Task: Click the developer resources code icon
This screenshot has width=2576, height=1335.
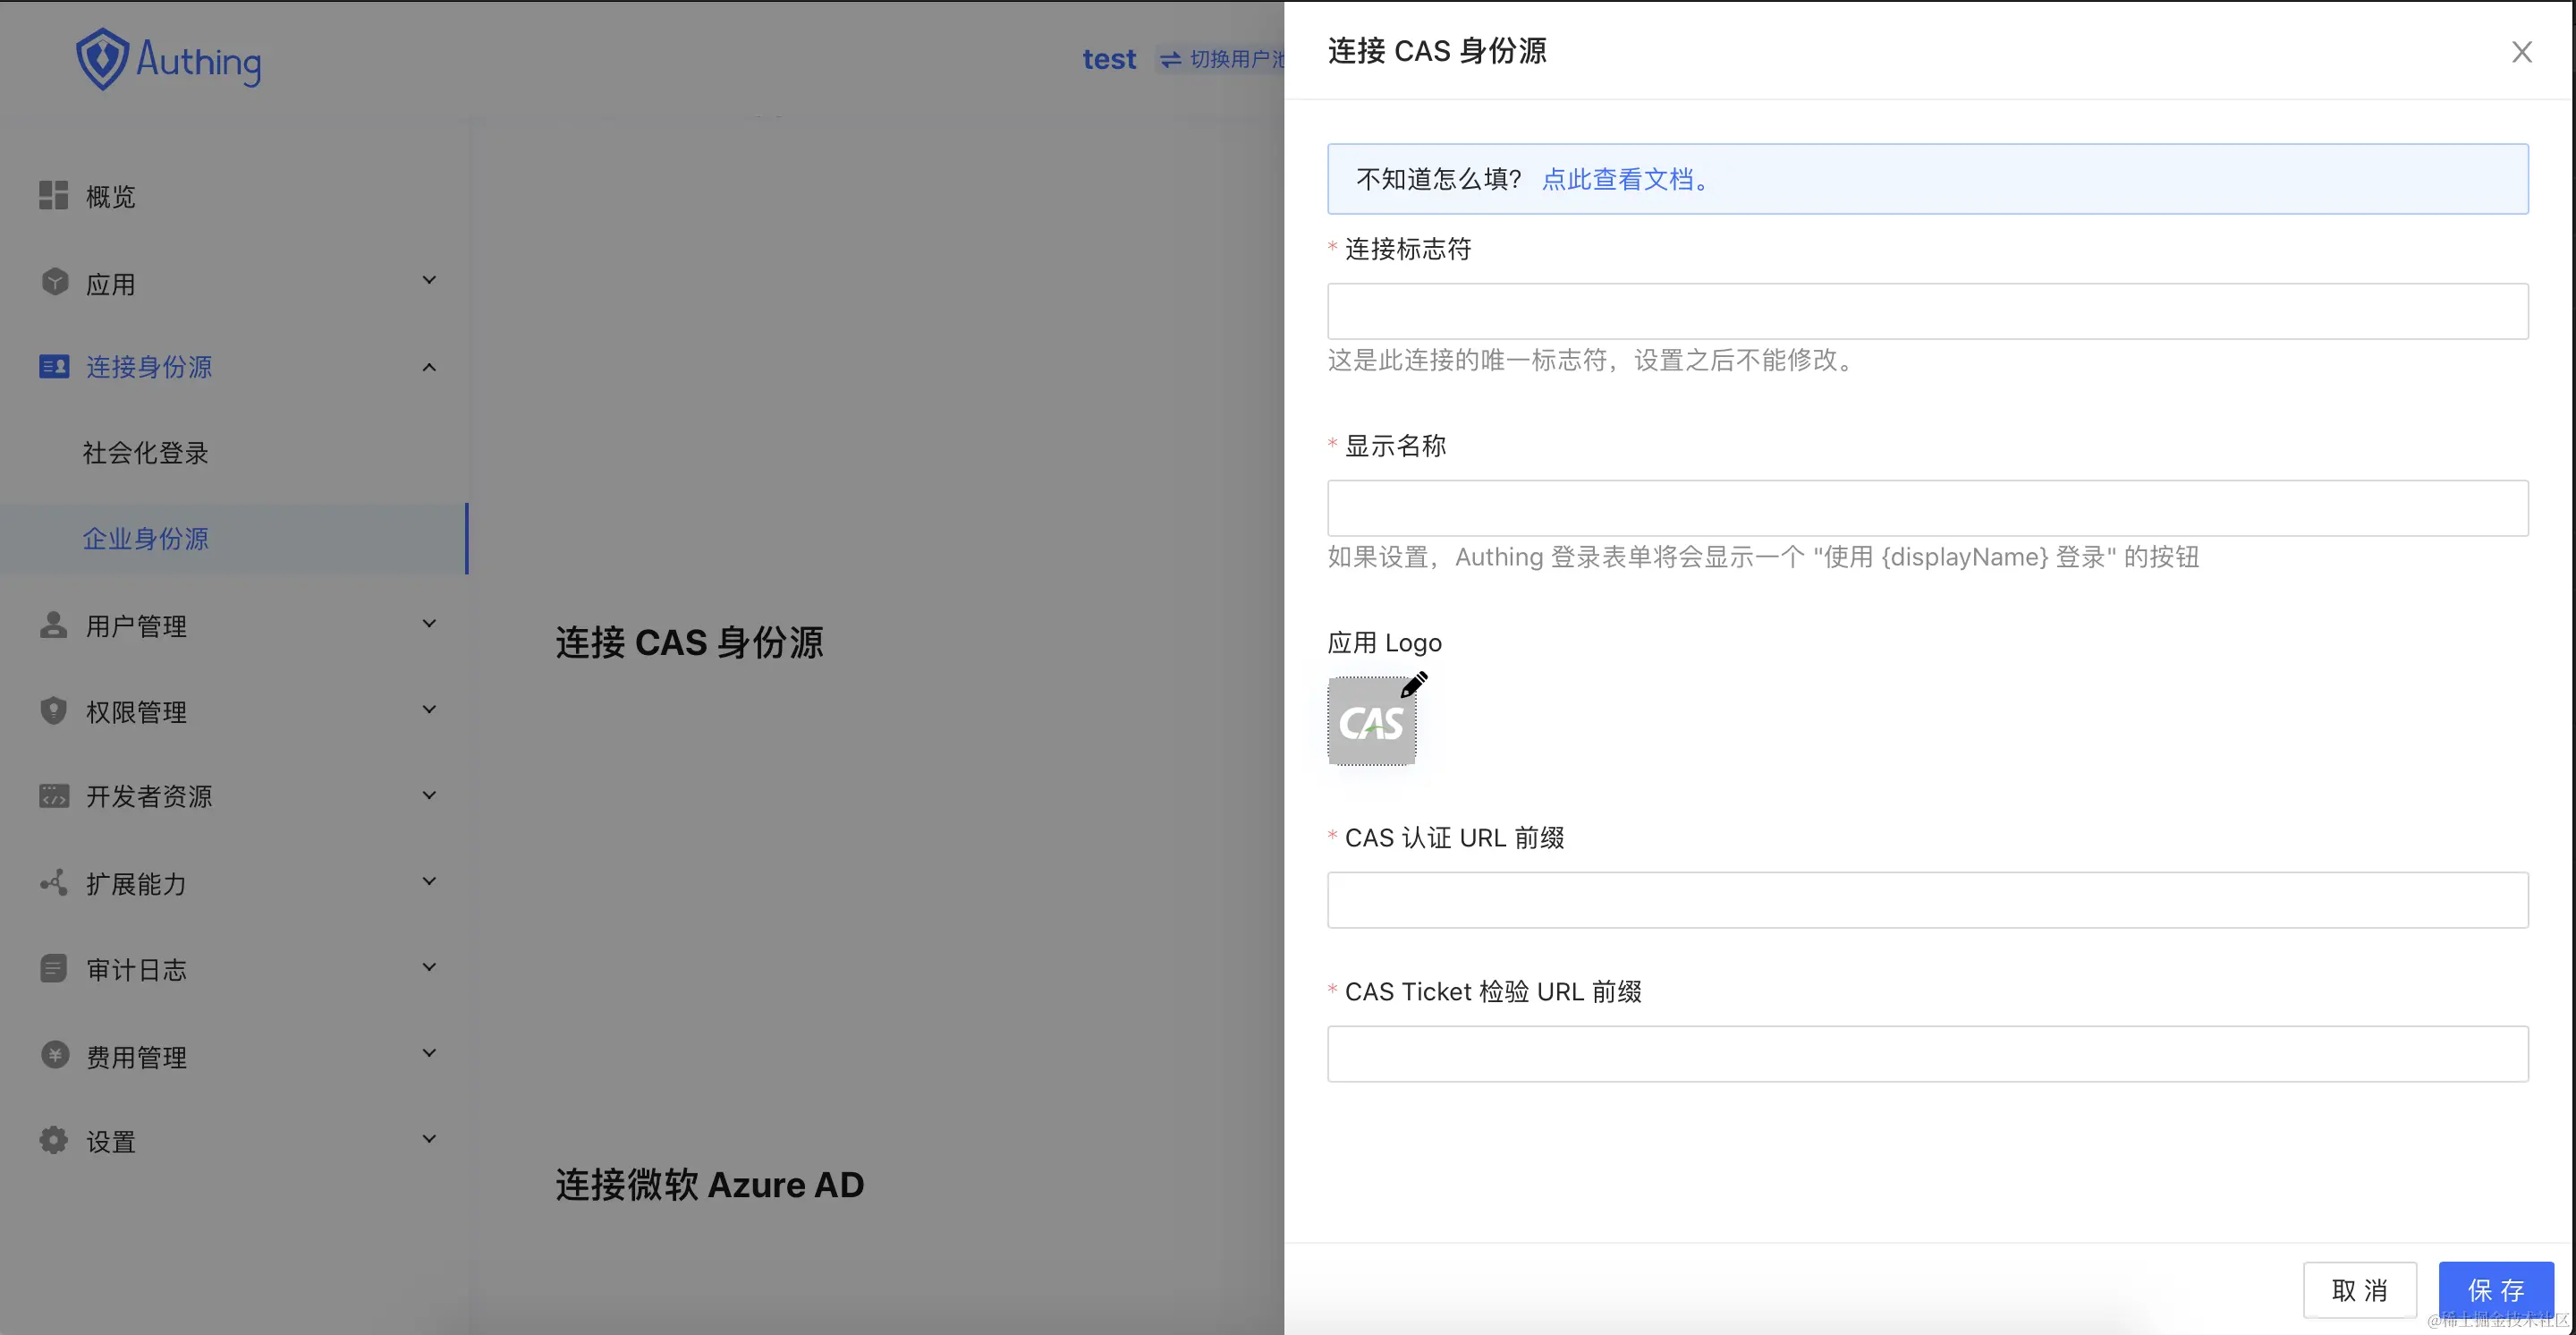Action: tap(53, 796)
